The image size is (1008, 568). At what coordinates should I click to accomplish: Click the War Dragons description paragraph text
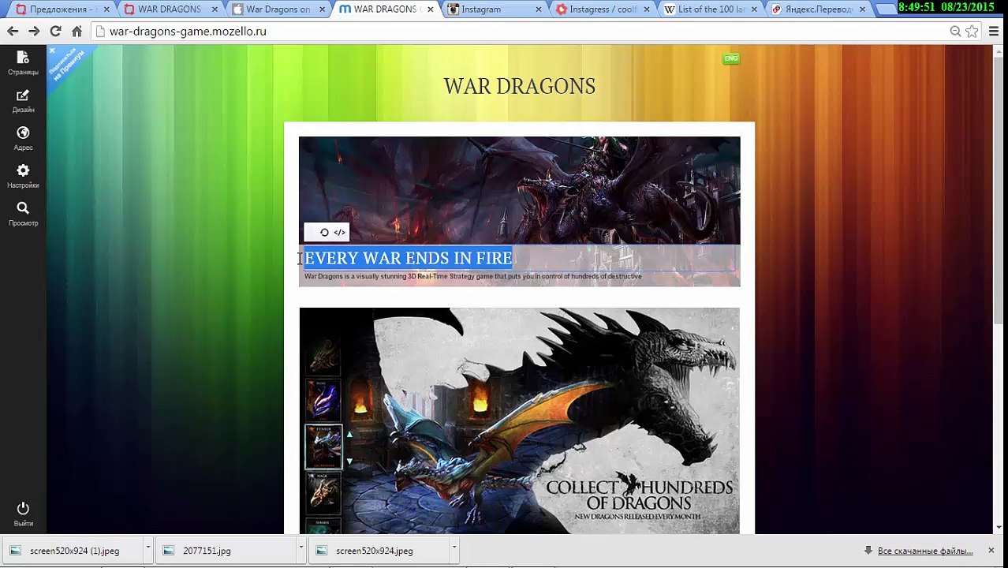tap(472, 276)
